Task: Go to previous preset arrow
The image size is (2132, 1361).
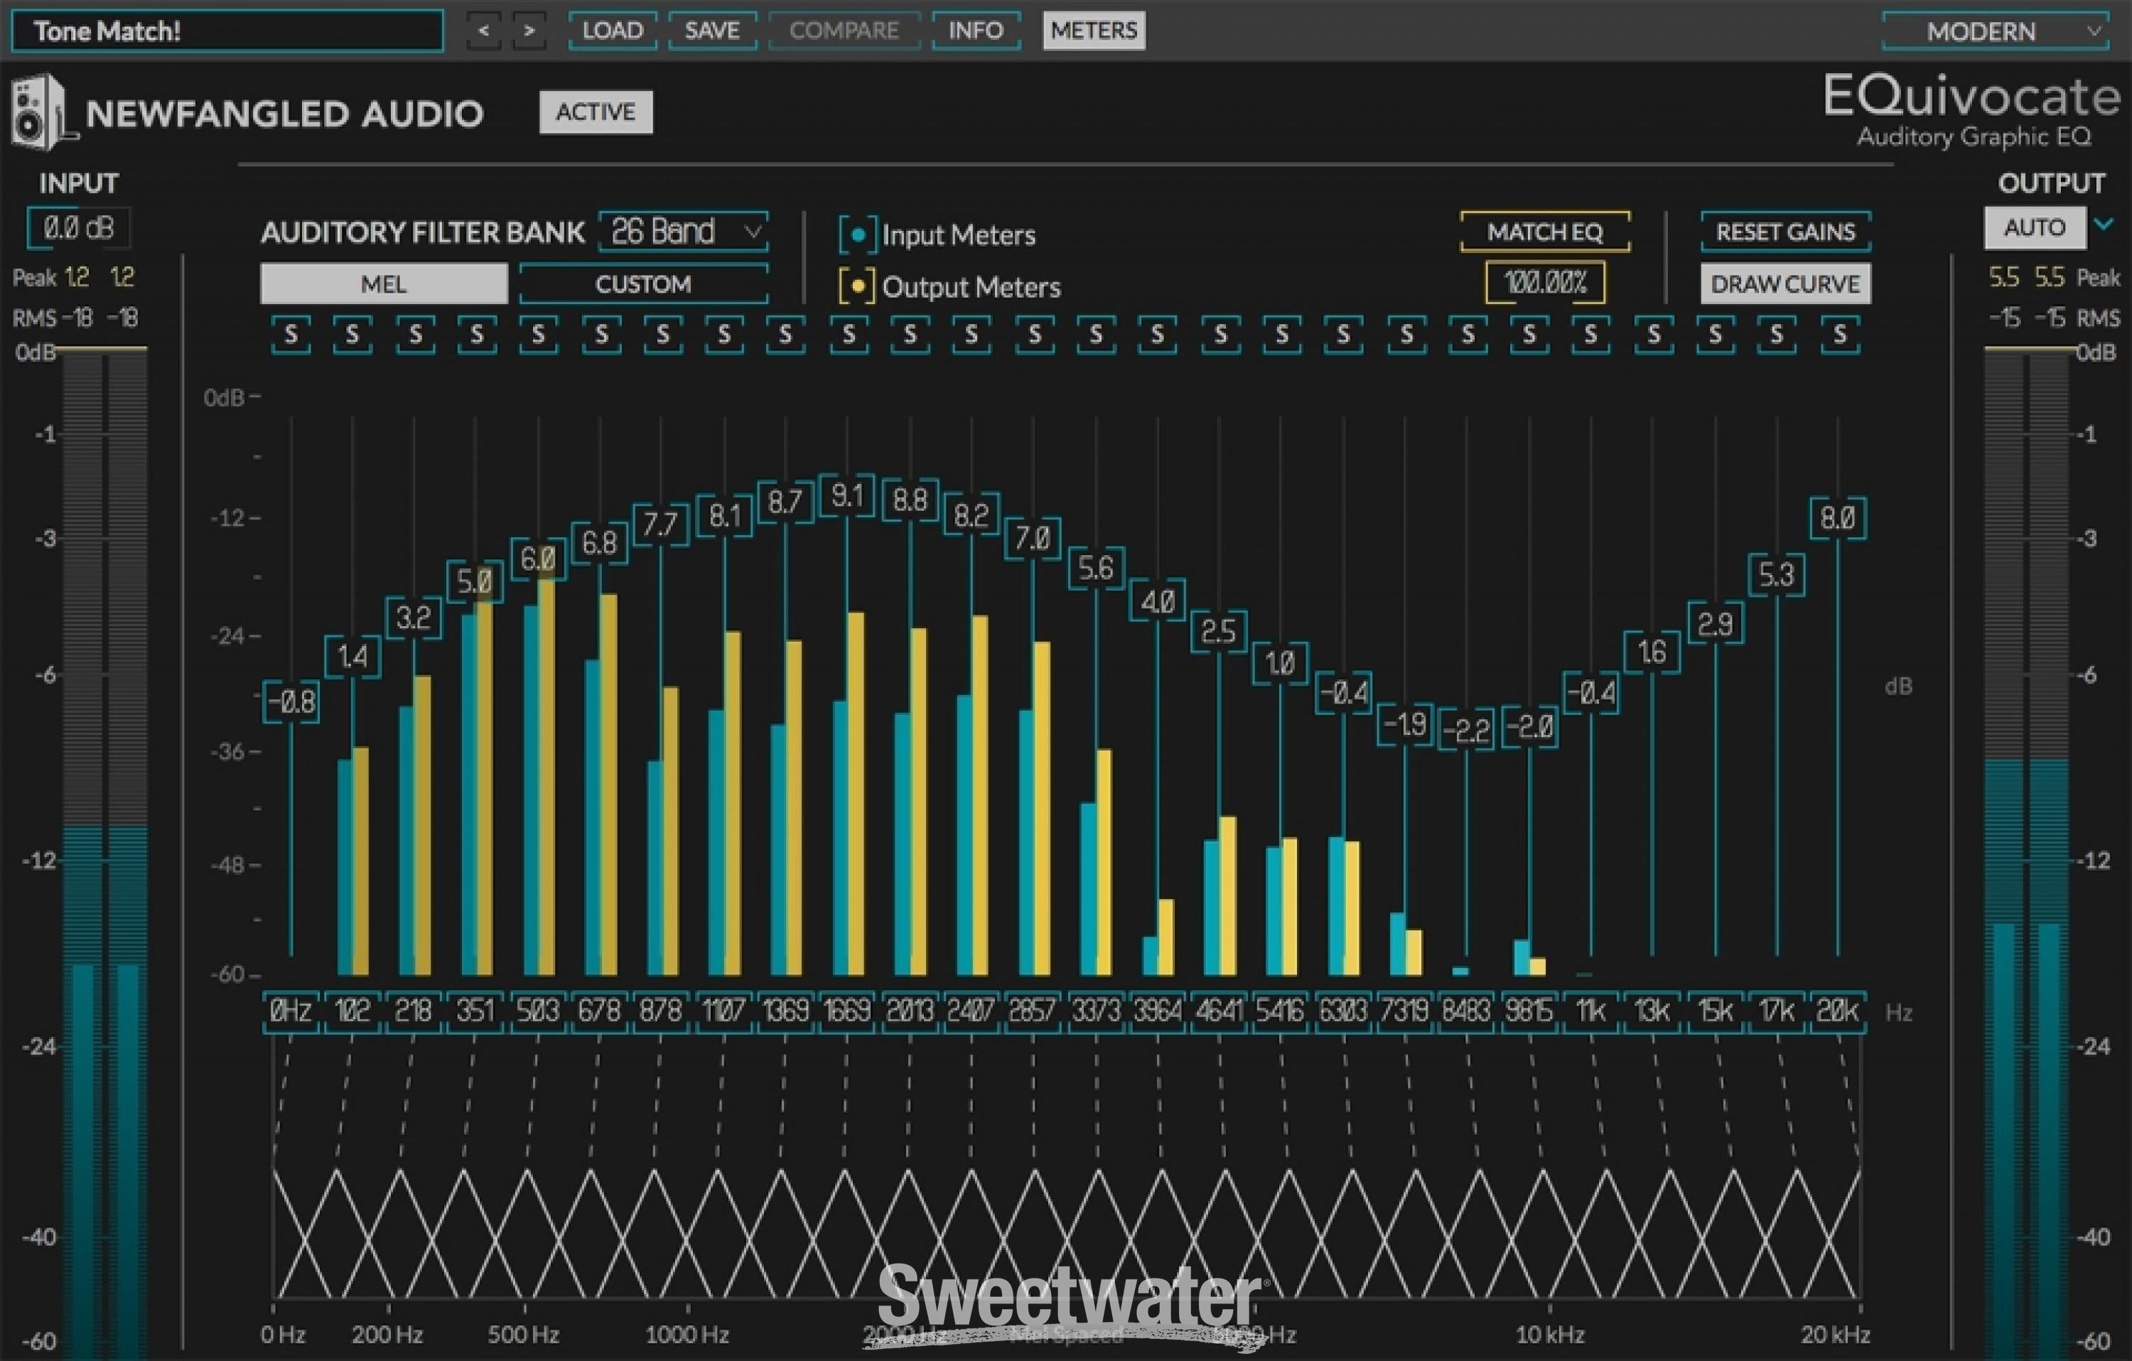Action: click(x=483, y=30)
